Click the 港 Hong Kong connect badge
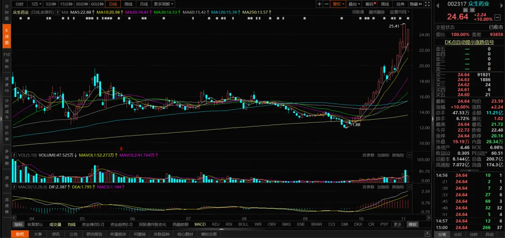The height and width of the screenshot is (238, 505). point(472,10)
